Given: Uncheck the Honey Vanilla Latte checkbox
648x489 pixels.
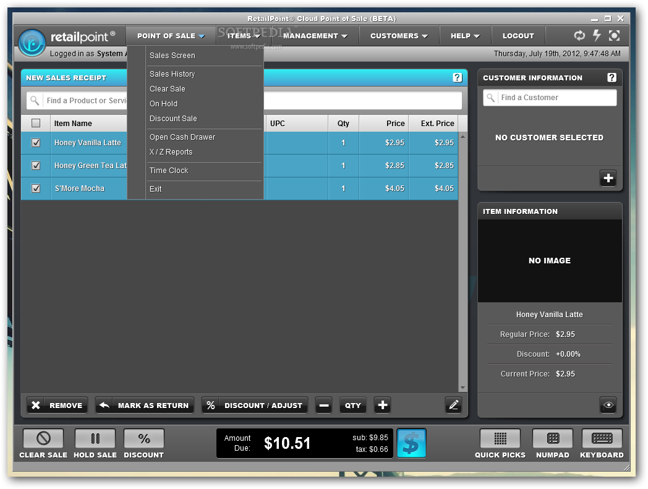Looking at the screenshot, I should tap(36, 143).
